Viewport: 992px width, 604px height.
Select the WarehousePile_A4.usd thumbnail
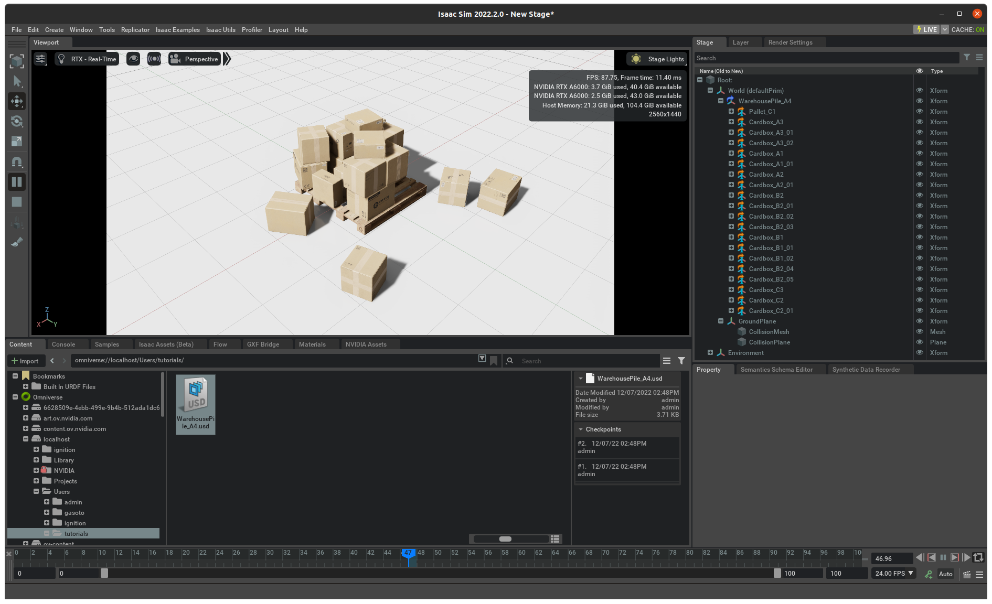click(196, 404)
